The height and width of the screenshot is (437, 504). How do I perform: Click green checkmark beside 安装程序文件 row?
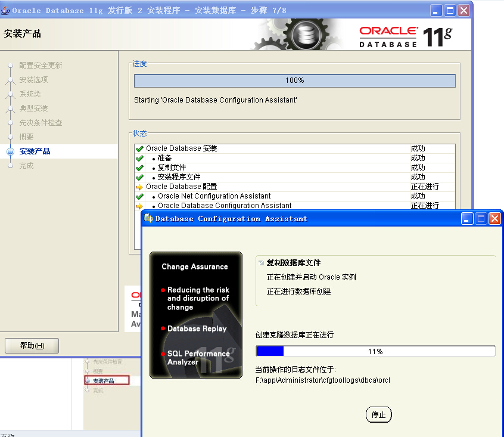[x=139, y=177]
